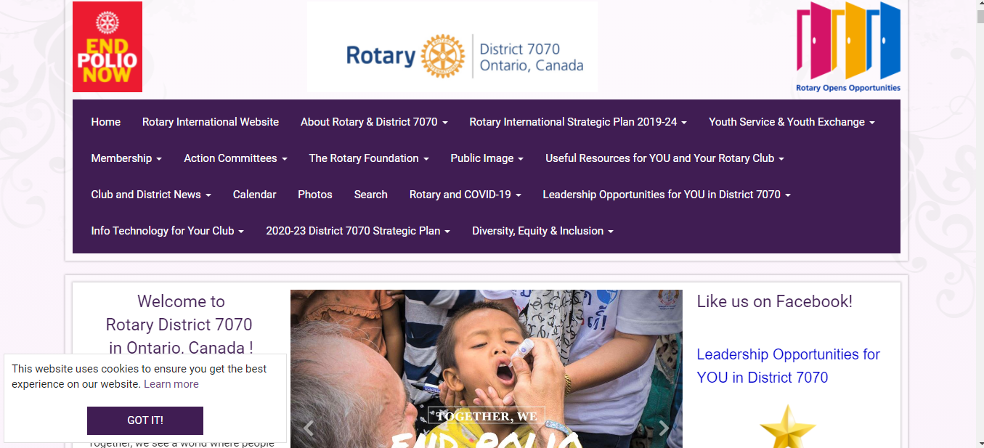Viewport: 984px width, 448px height.
Task: Select the Home menu item
Action: click(x=106, y=122)
